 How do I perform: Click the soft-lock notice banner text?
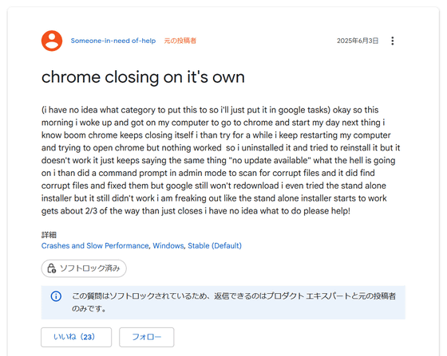[233, 303]
